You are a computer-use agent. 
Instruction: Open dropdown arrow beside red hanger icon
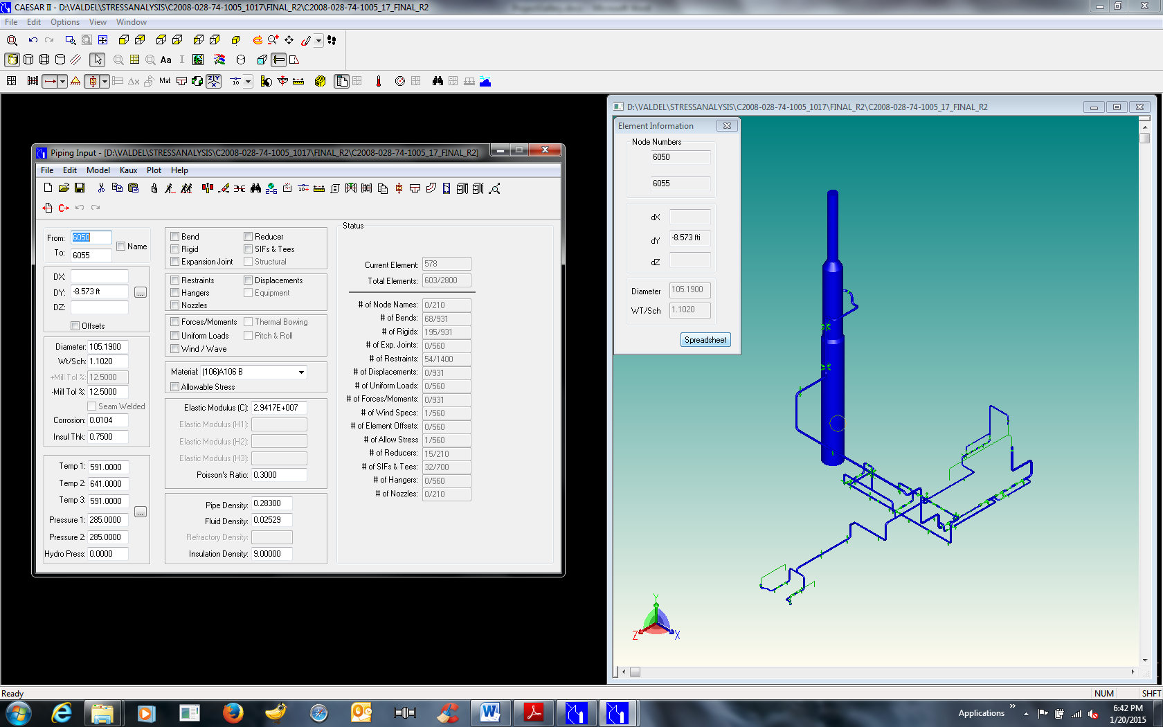pyautogui.click(x=105, y=81)
